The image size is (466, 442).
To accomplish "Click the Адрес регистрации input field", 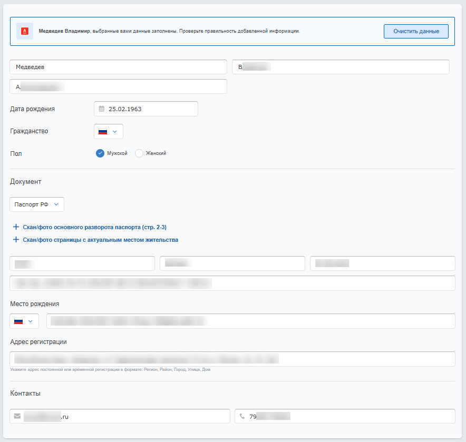I will 232,359.
